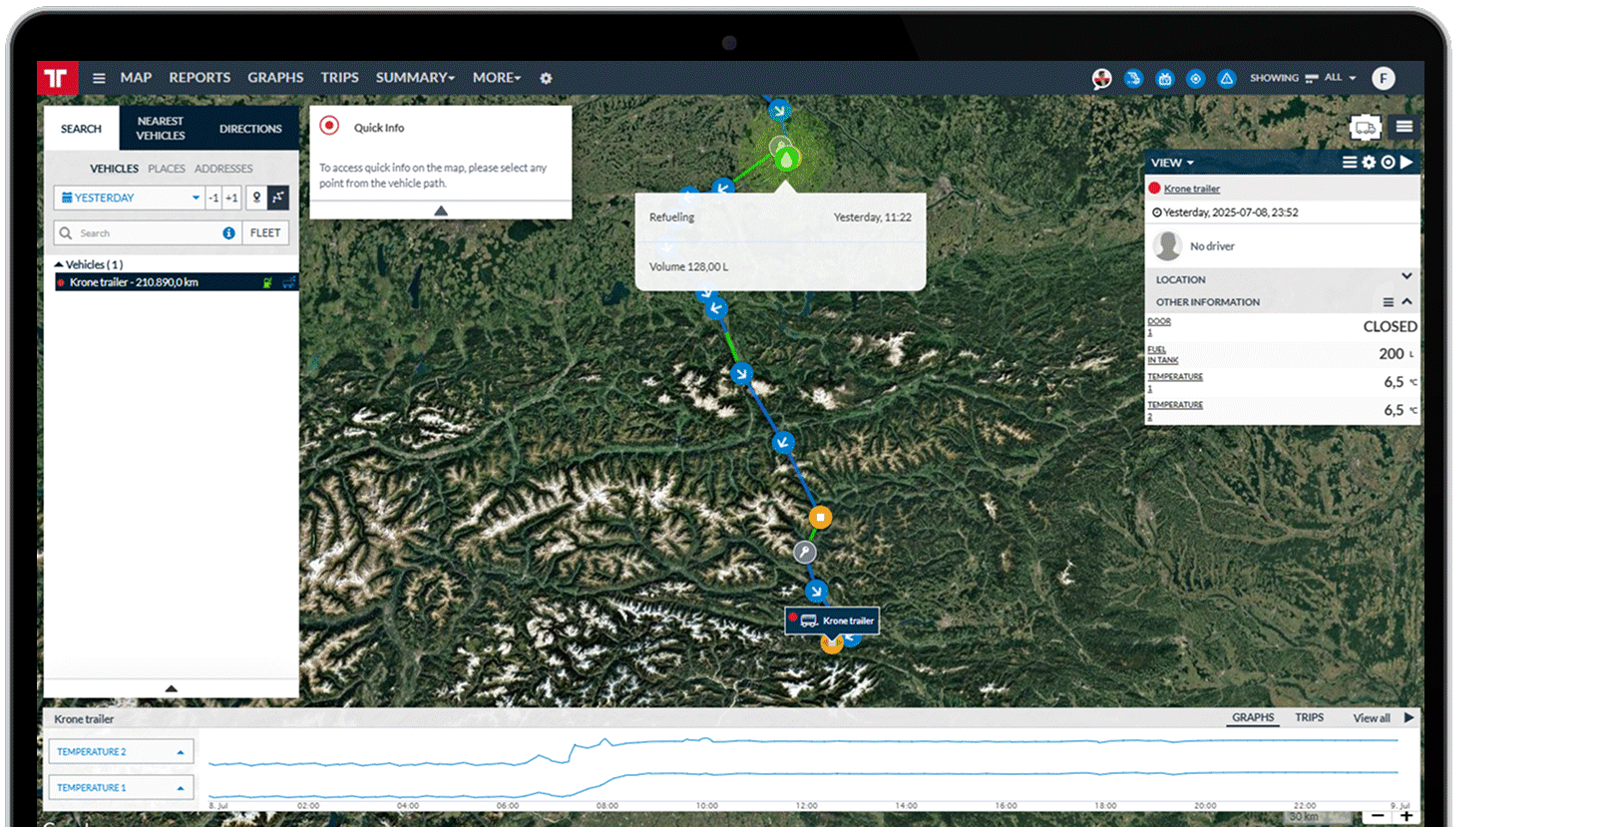
Task: Click the -1 day stepper button
Action: pyautogui.click(x=213, y=198)
